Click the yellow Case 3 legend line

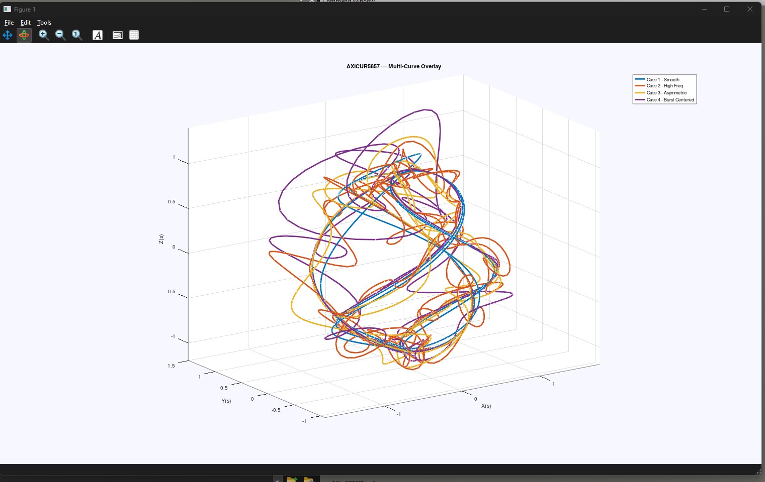pos(640,93)
